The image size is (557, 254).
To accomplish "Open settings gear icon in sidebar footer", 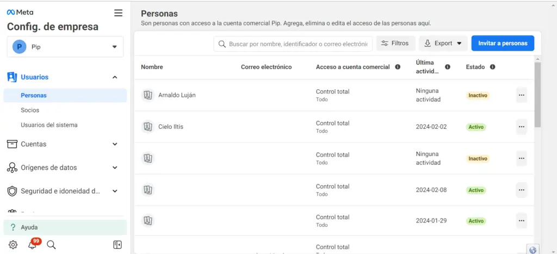I will click(13, 244).
